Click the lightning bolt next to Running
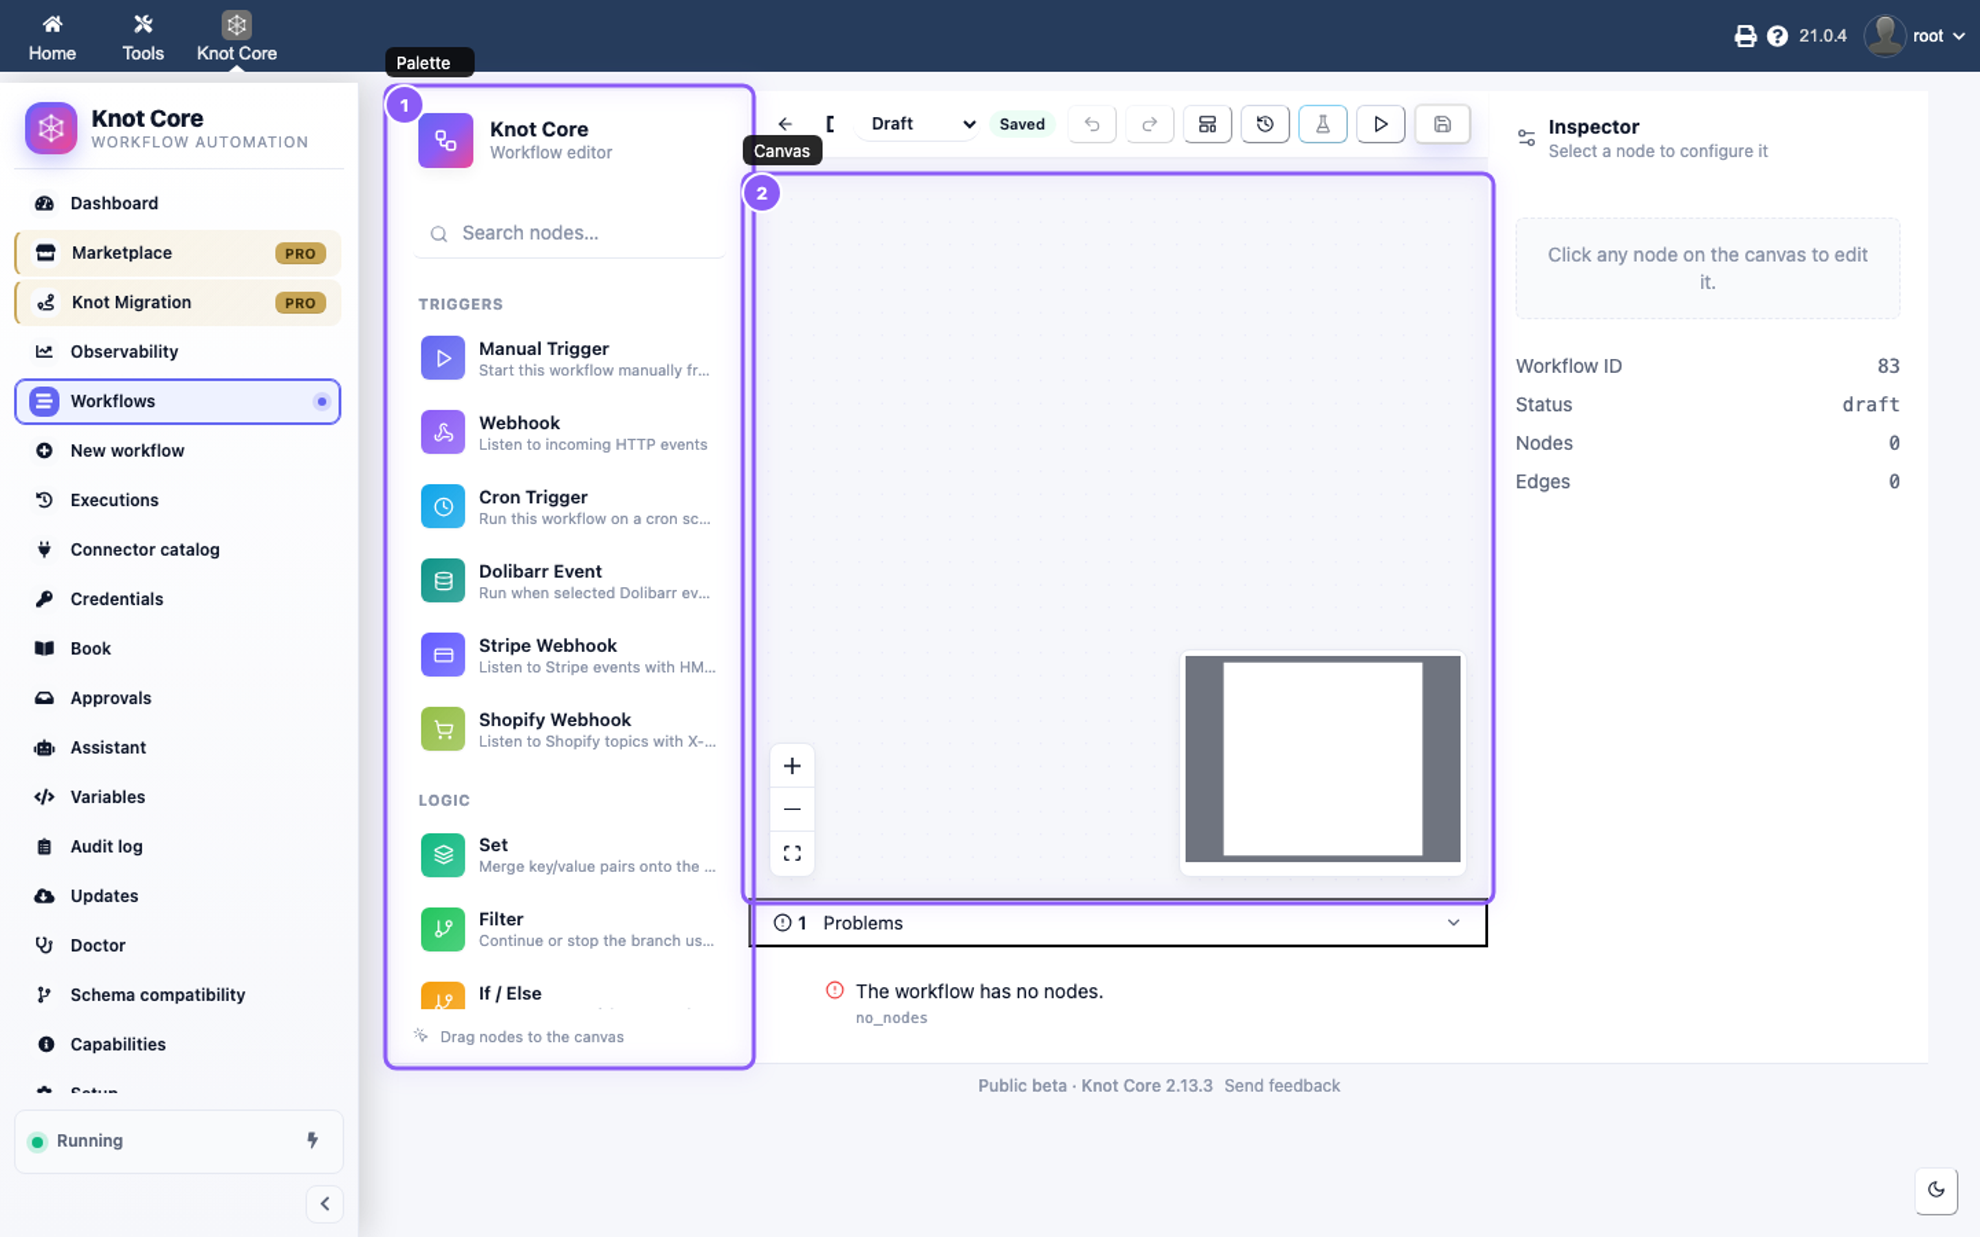 click(313, 1141)
